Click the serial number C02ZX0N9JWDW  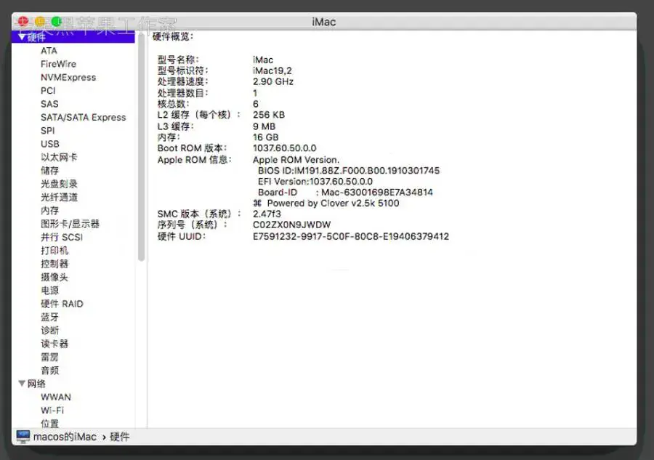(x=291, y=225)
